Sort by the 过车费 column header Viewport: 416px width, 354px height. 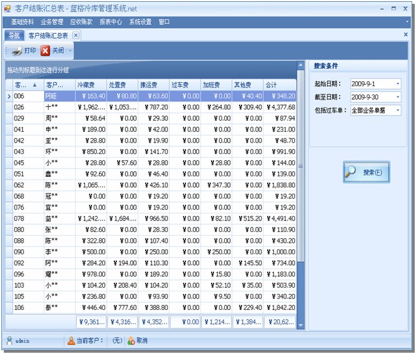tap(185, 85)
